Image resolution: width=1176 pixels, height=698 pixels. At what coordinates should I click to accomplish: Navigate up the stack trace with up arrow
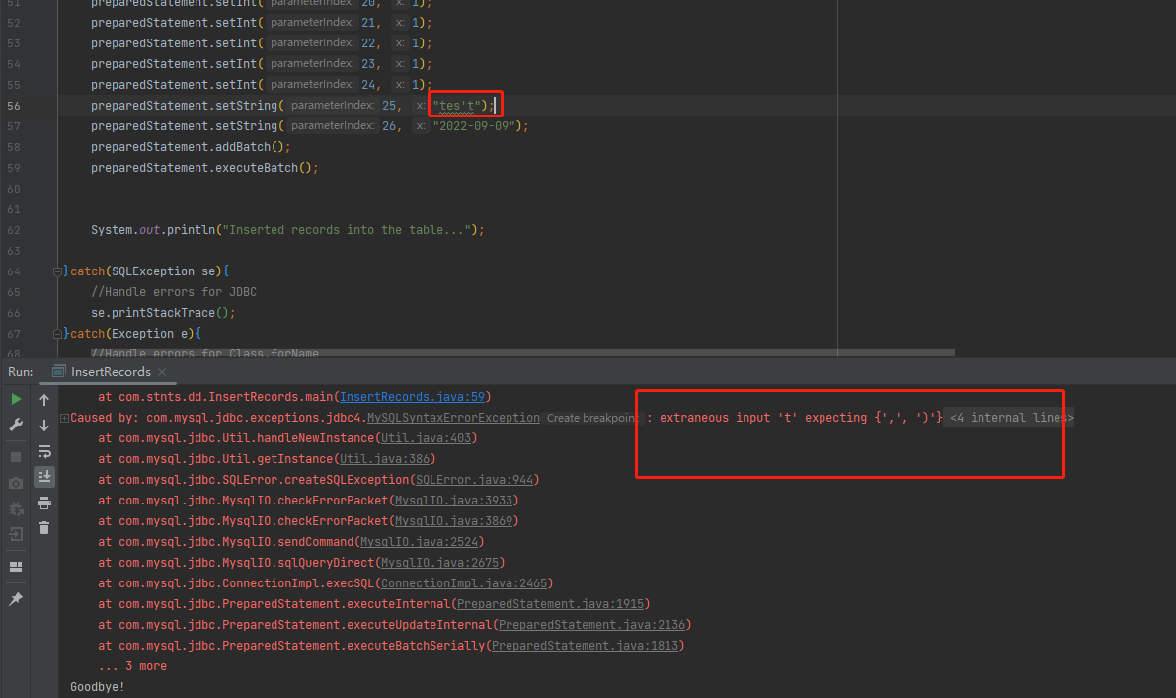click(44, 400)
